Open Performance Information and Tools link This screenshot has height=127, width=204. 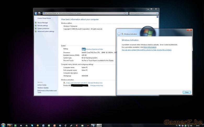click(x=47, y=91)
